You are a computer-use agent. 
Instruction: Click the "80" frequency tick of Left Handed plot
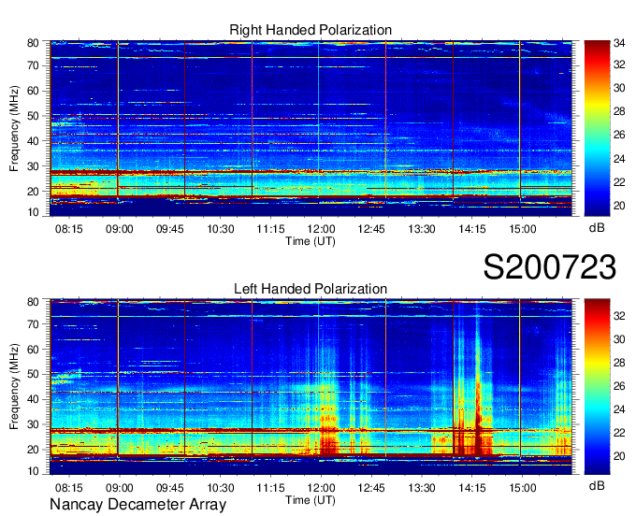[33, 302]
